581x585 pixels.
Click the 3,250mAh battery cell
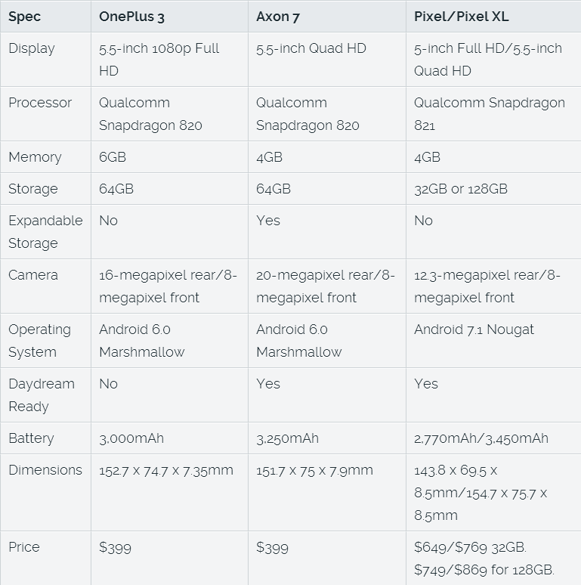(x=287, y=438)
